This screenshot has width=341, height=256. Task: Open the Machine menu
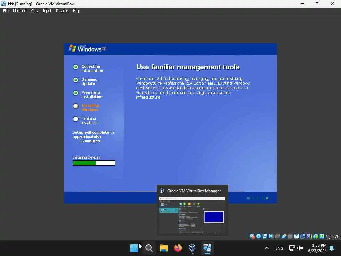[20, 11]
